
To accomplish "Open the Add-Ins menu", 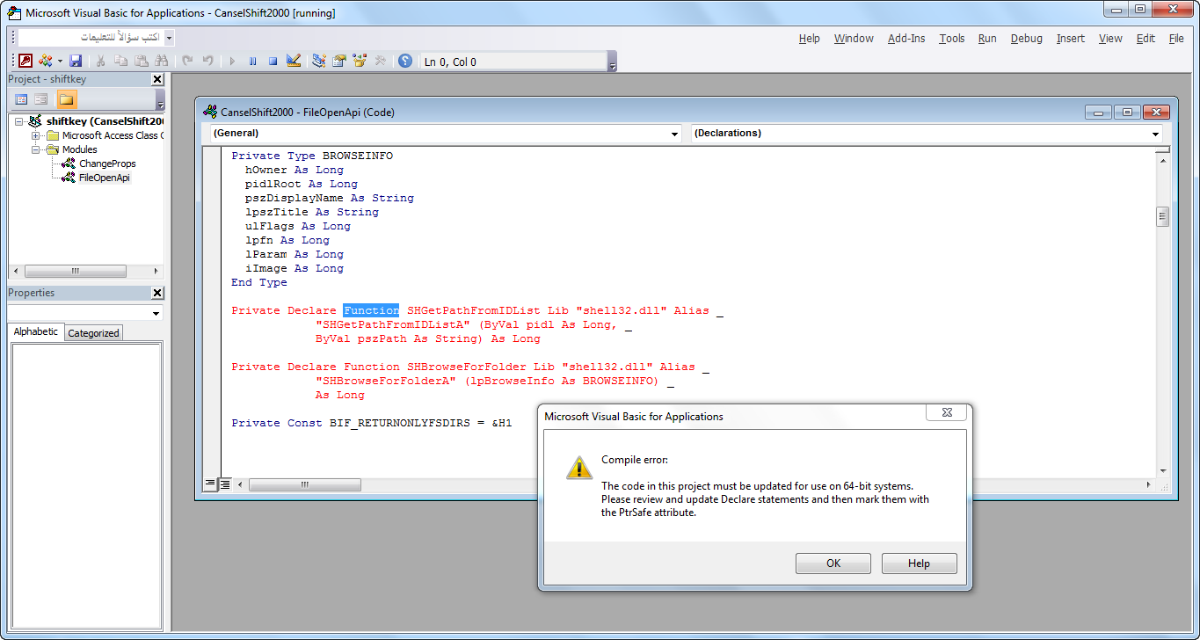I will point(906,38).
